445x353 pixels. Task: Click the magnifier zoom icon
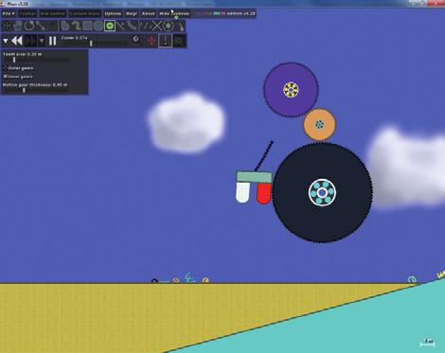pos(136,40)
